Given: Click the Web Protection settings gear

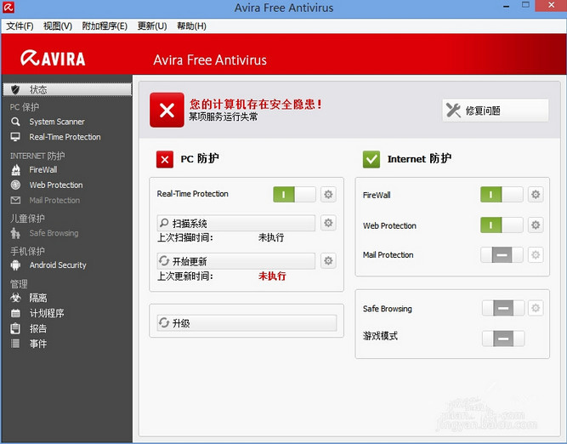Looking at the screenshot, I should (x=536, y=225).
